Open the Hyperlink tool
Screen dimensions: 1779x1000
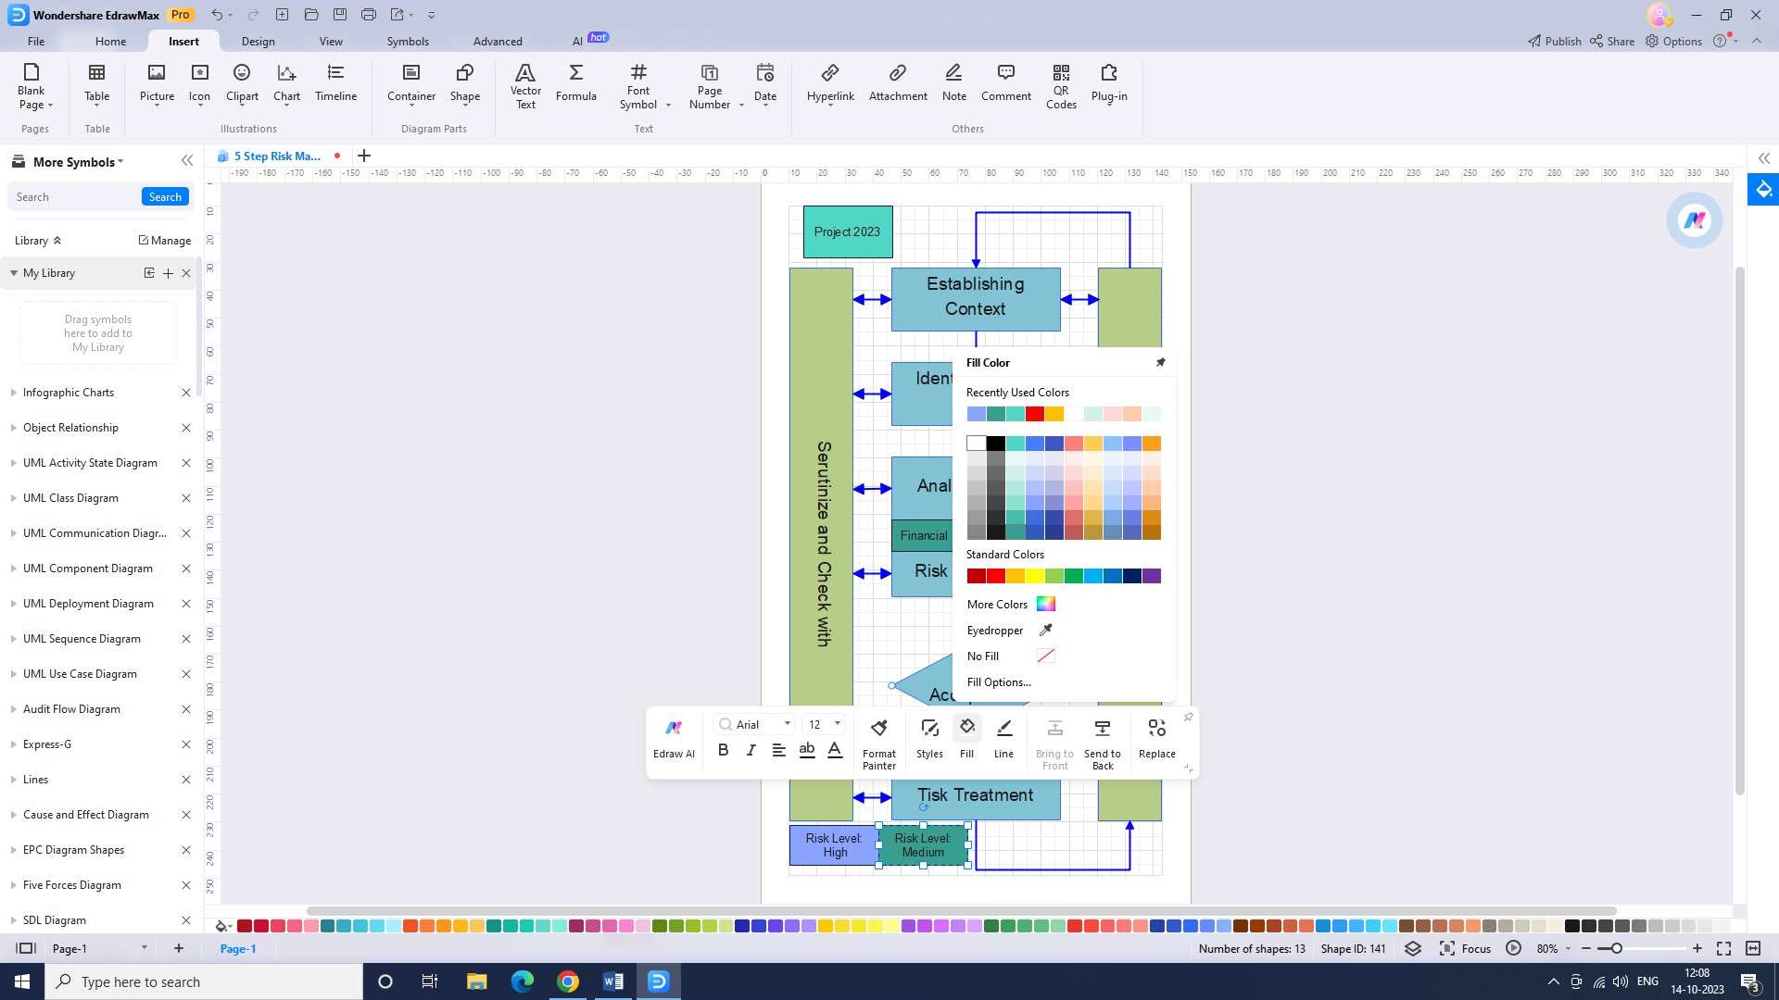click(830, 83)
